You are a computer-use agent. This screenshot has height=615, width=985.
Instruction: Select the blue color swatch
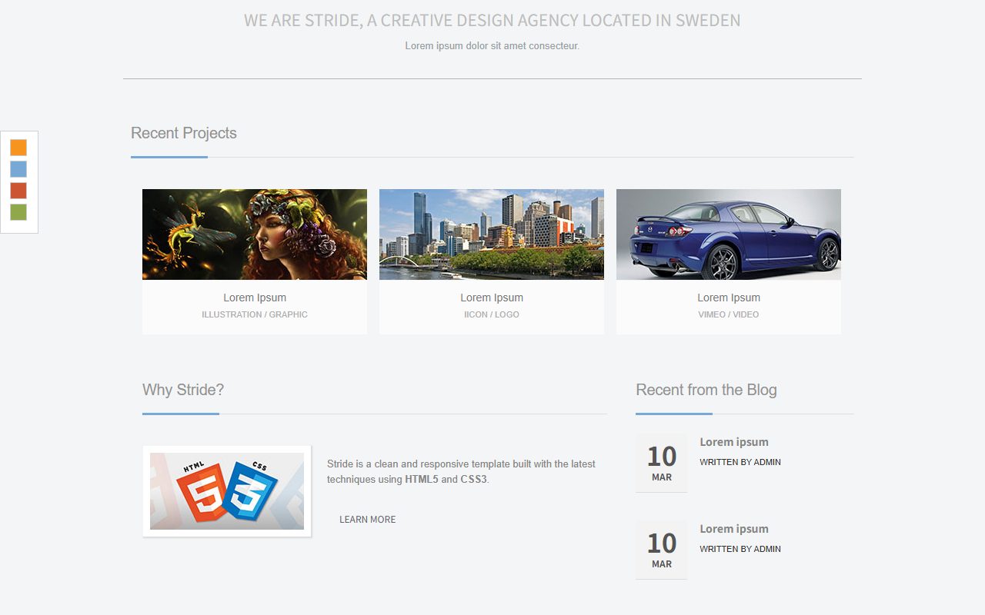(x=18, y=169)
